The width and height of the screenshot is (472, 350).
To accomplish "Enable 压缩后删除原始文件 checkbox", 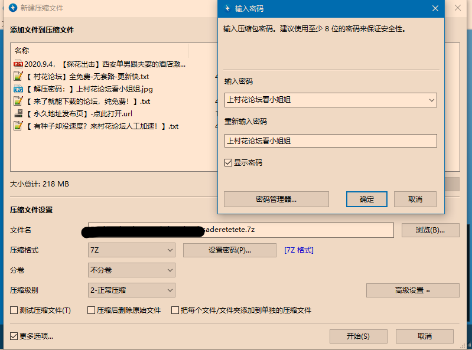I will pyautogui.click(x=91, y=310).
